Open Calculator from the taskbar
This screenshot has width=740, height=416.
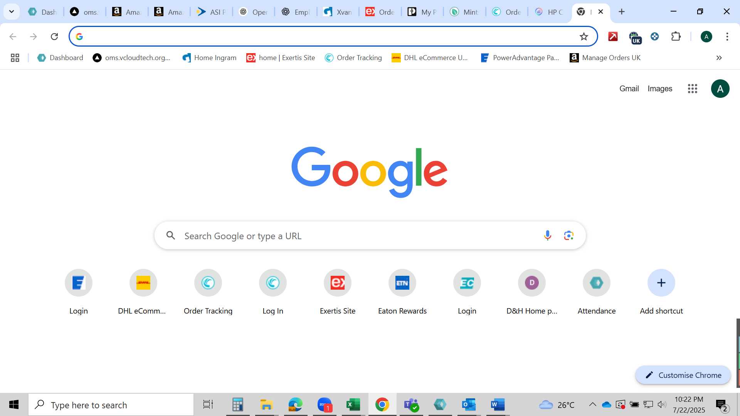237,405
